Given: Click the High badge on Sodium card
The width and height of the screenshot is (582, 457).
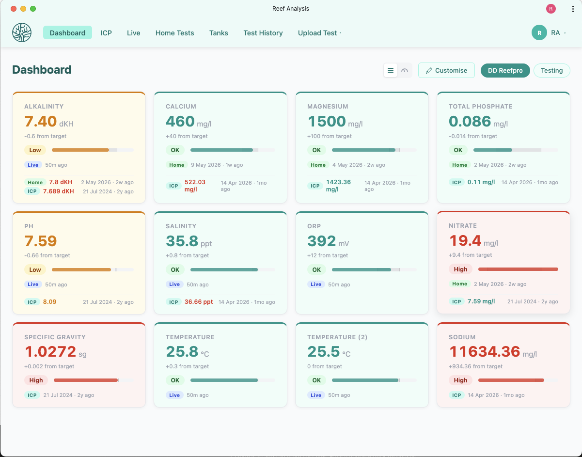Looking at the screenshot, I should tap(460, 380).
